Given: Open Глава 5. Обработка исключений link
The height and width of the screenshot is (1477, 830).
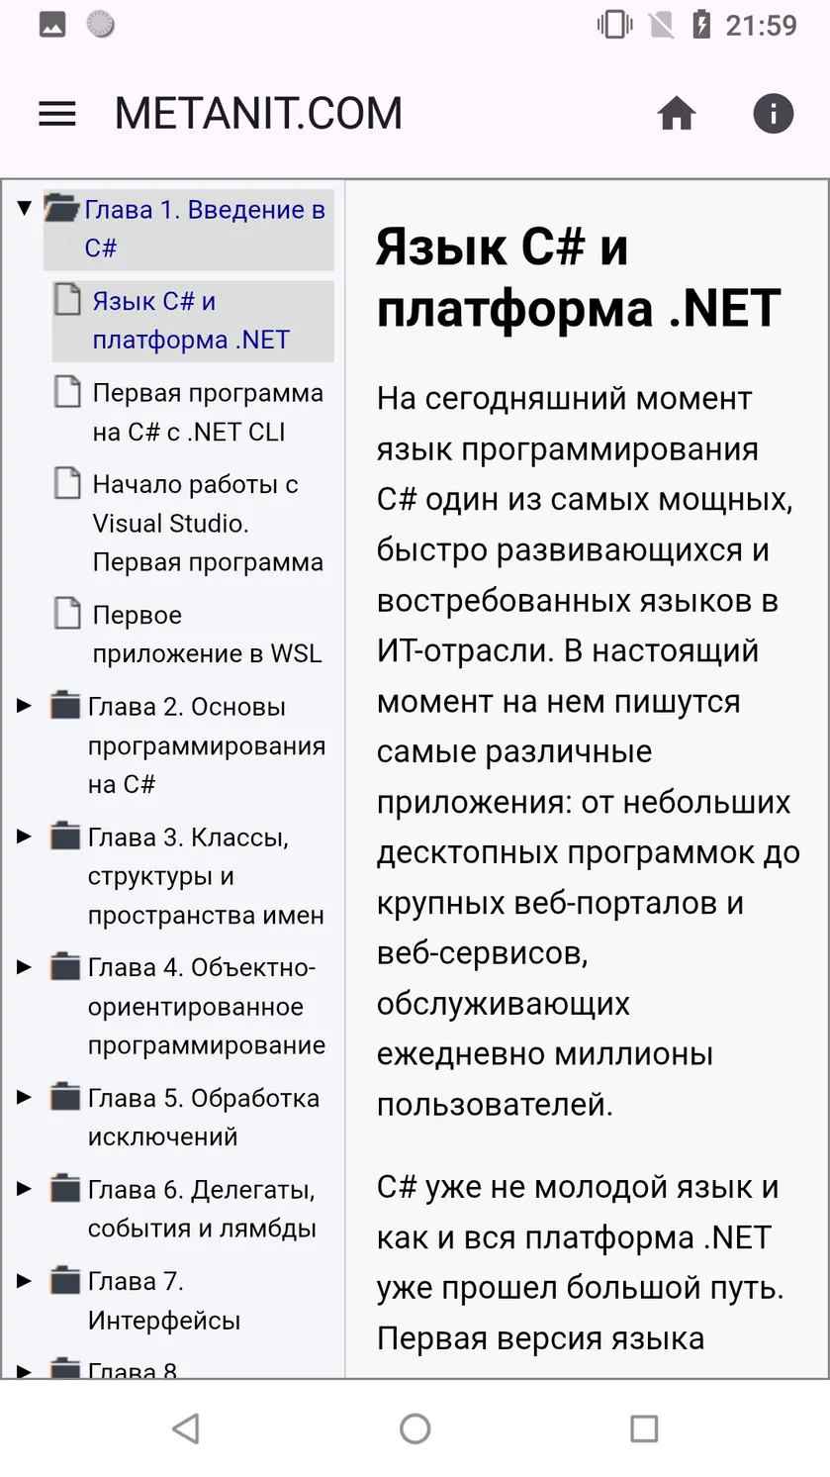Looking at the screenshot, I should pyautogui.click(x=204, y=1117).
